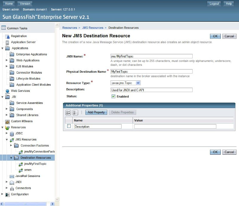Screen dimensions: 239x206
Task: Go to Resources breadcrumb link
Action: pyautogui.click(x=70, y=28)
